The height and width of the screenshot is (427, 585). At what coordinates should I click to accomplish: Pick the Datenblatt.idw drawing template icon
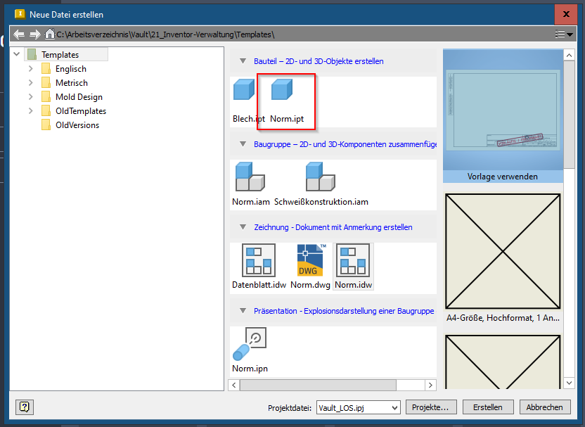(259, 260)
